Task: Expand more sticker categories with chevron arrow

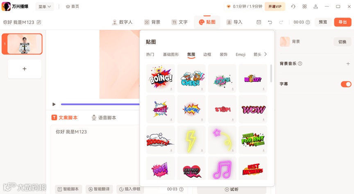Action: click(265, 54)
